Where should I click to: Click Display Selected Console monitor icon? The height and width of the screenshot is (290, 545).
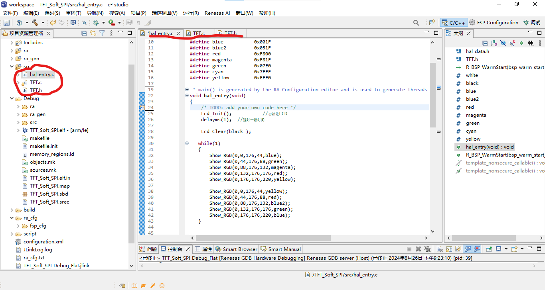click(x=498, y=249)
